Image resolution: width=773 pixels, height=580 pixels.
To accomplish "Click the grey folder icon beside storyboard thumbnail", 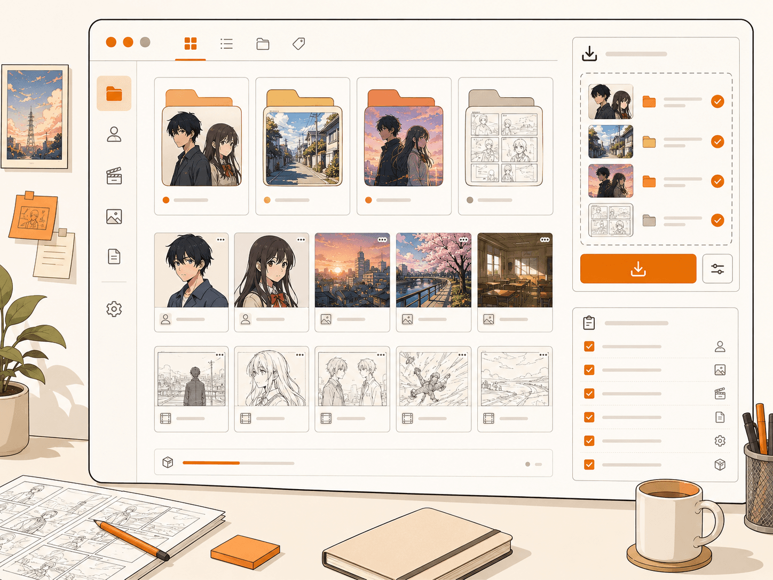I will pyautogui.click(x=649, y=221).
